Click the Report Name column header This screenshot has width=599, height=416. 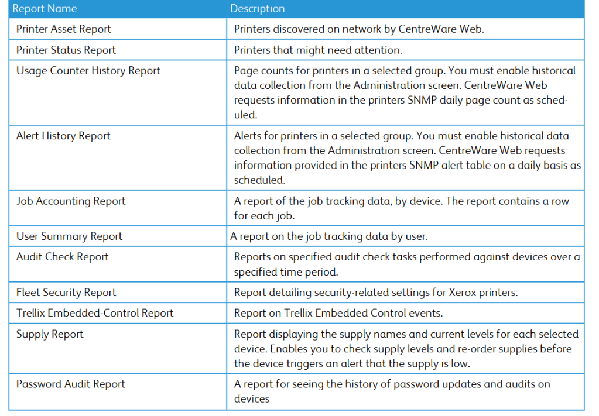point(45,9)
